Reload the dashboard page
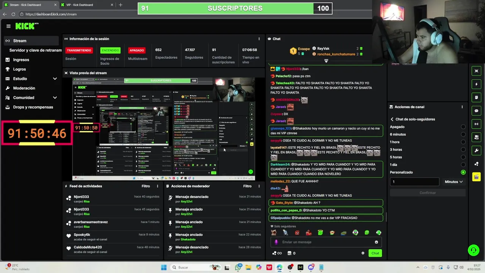This screenshot has width=485, height=273. (13, 14)
